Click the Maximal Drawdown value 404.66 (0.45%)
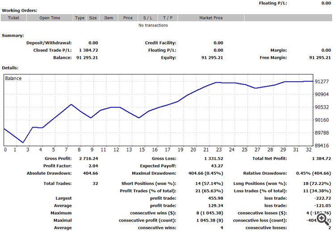Viewport: 335px width, 231px height. 206,173
